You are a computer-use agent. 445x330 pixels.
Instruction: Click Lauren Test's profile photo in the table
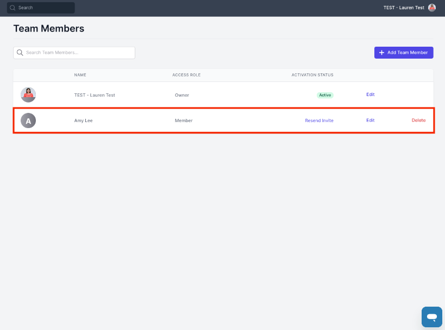28,94
